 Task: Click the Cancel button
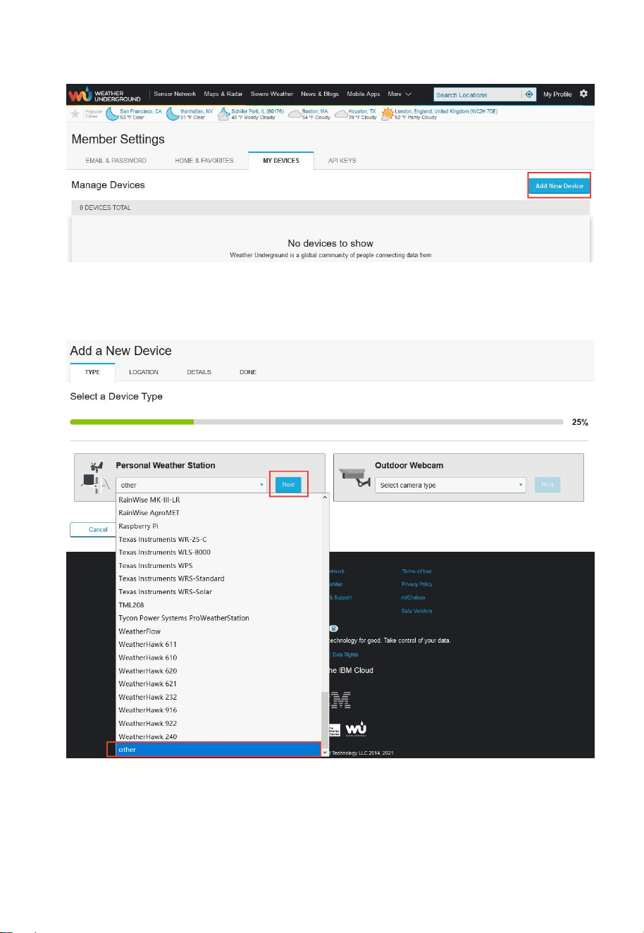click(x=98, y=529)
